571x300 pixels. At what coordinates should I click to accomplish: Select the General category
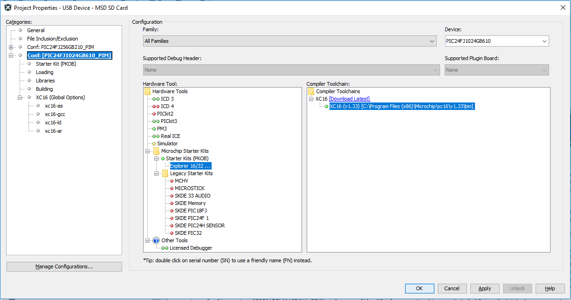[x=35, y=30]
